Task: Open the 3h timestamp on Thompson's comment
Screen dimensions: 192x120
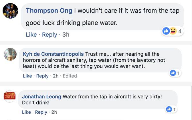Action: 66,35
